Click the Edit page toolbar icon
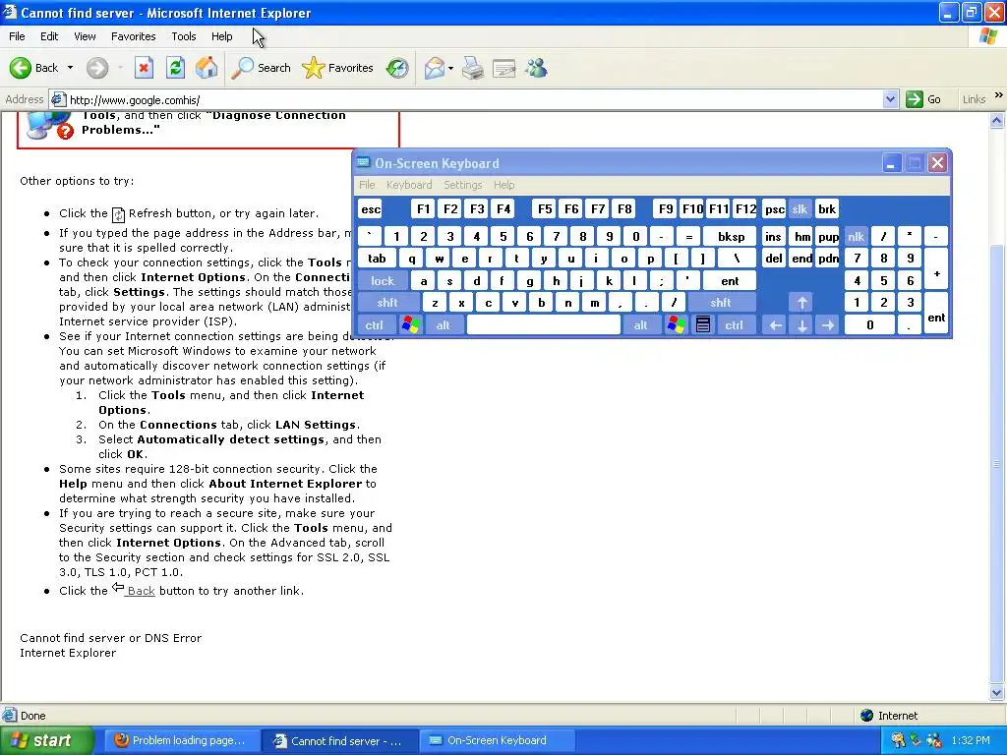 [x=504, y=68]
